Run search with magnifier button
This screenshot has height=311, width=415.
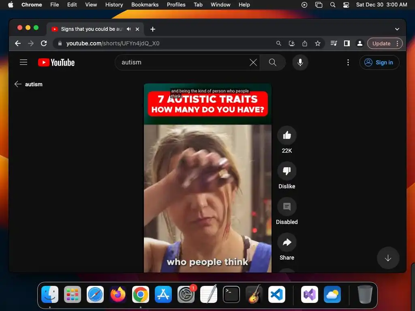[273, 62]
